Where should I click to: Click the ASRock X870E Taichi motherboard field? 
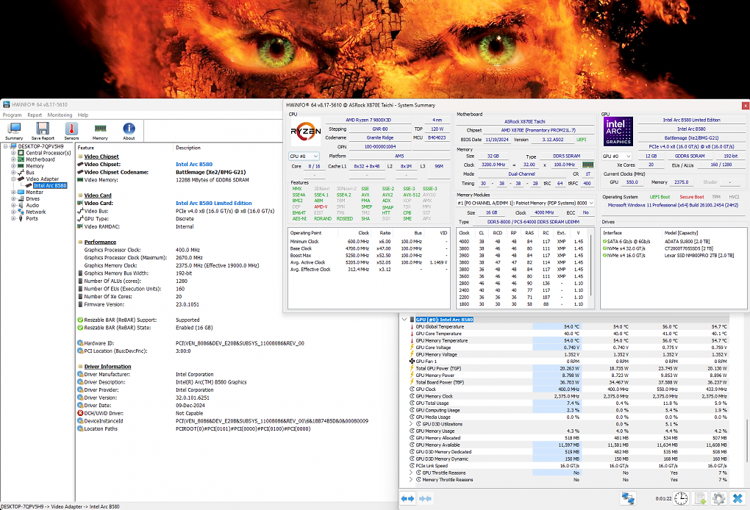[525, 121]
